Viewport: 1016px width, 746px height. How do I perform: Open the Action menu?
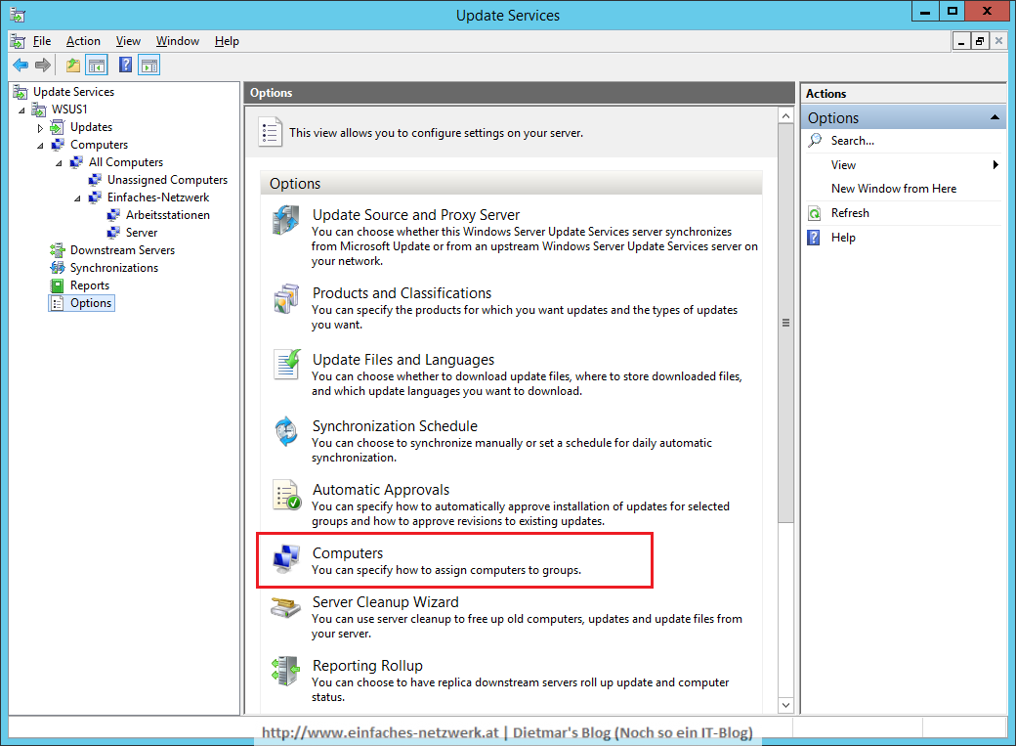click(83, 41)
